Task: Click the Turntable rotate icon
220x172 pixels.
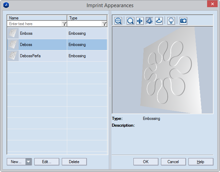Action: pyautogui.click(x=159, y=21)
